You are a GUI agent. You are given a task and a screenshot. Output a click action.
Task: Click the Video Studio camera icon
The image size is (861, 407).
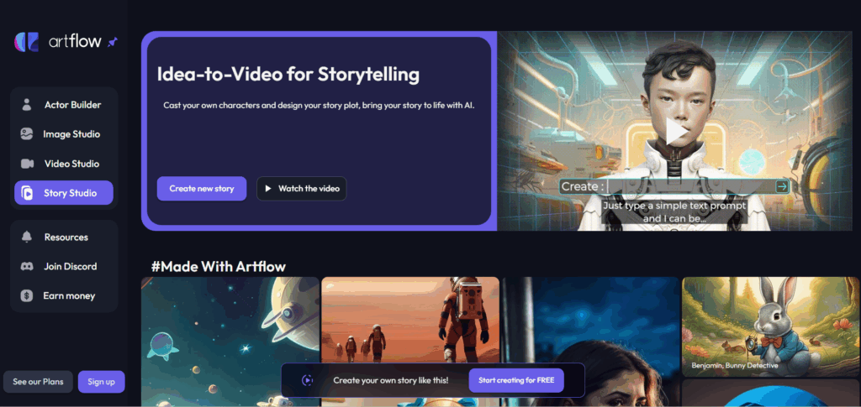27,164
